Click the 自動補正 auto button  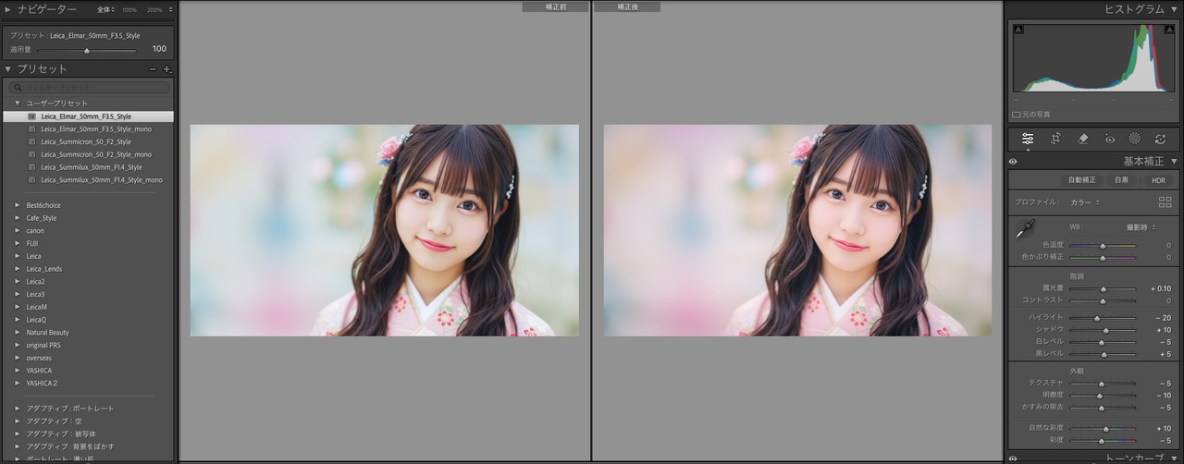click(x=1081, y=179)
